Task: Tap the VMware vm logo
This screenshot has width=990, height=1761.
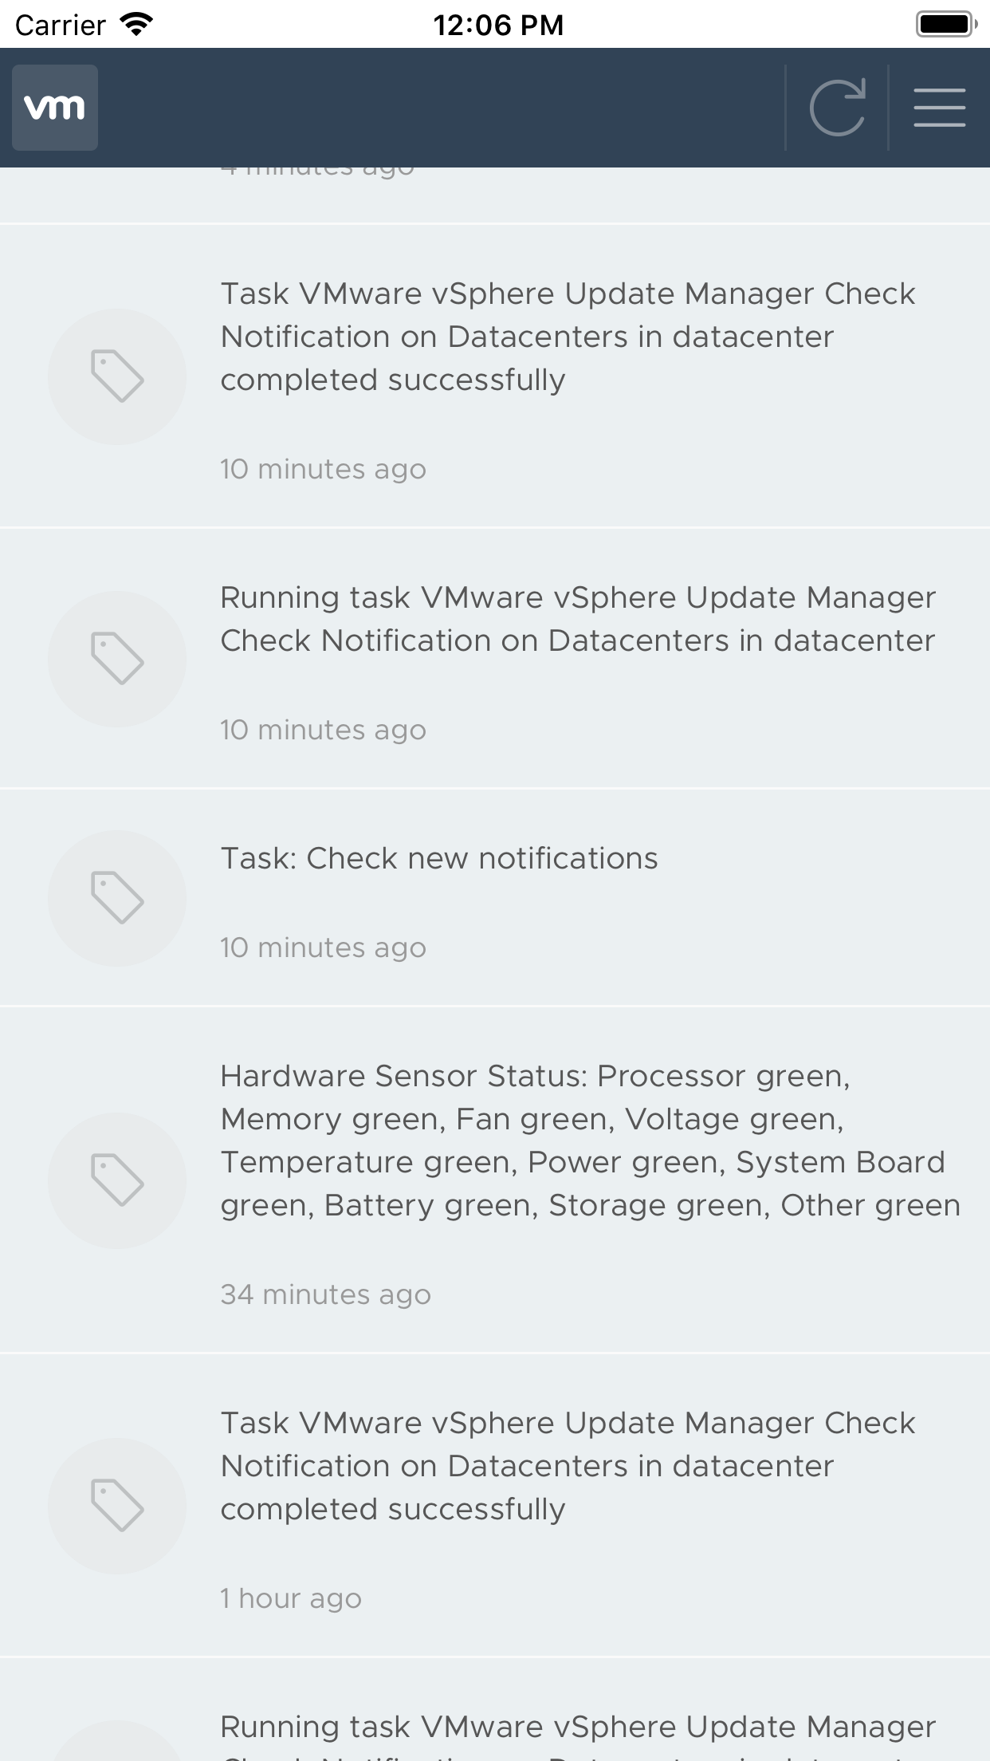Action: point(55,108)
